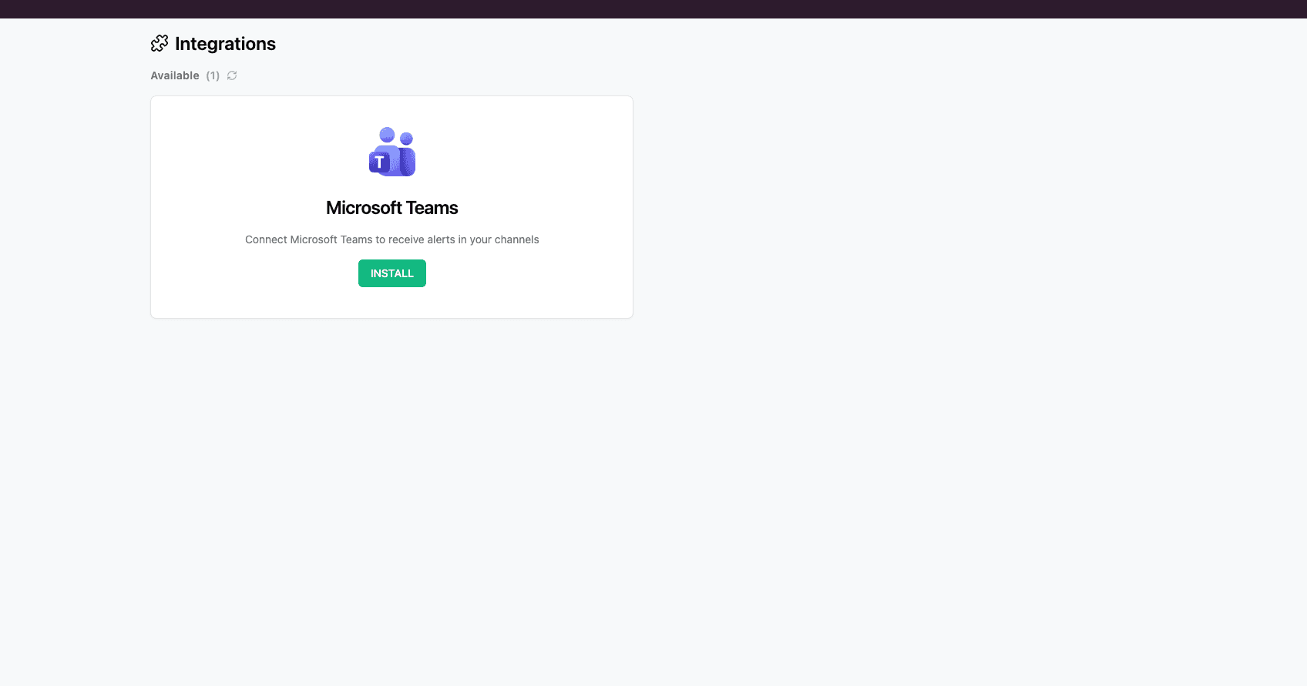Click the Microsoft Teams logo icon
Image resolution: width=1307 pixels, height=686 pixels.
(x=392, y=152)
